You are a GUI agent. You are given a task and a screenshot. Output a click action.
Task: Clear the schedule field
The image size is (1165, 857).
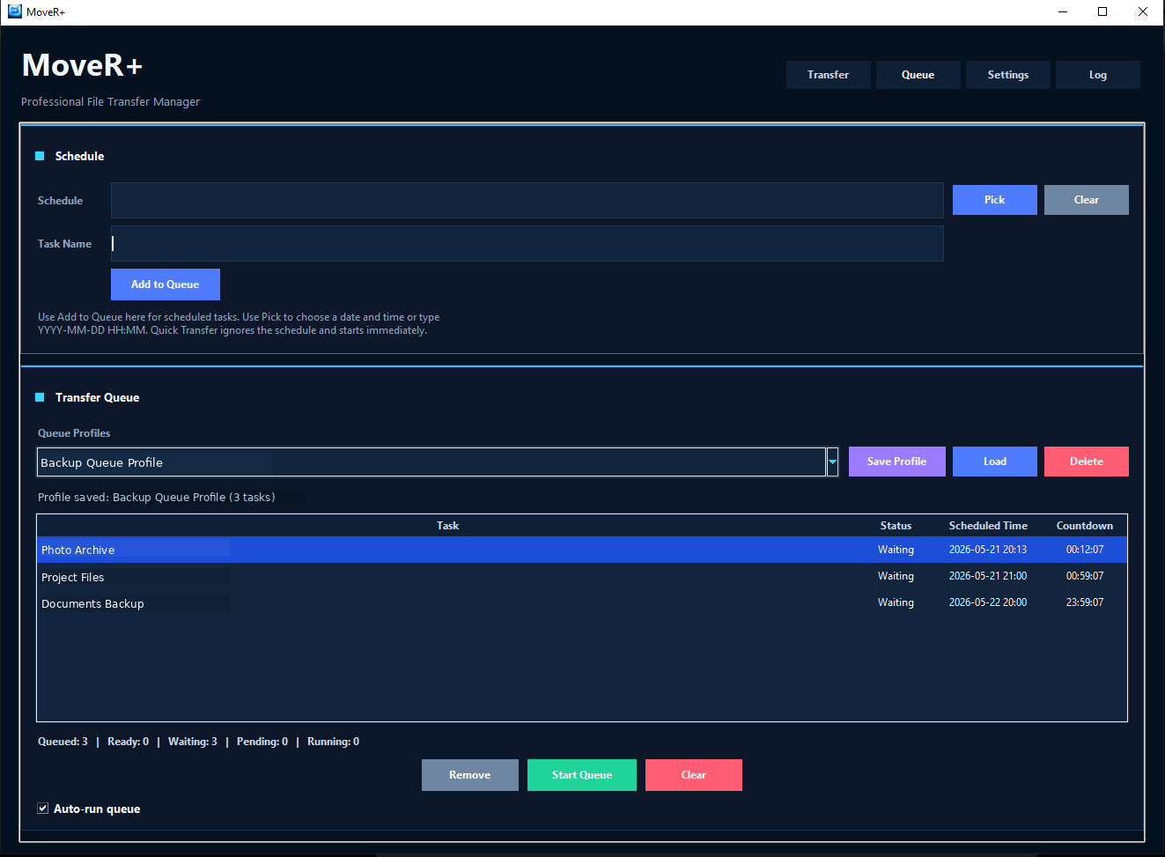(x=1086, y=200)
